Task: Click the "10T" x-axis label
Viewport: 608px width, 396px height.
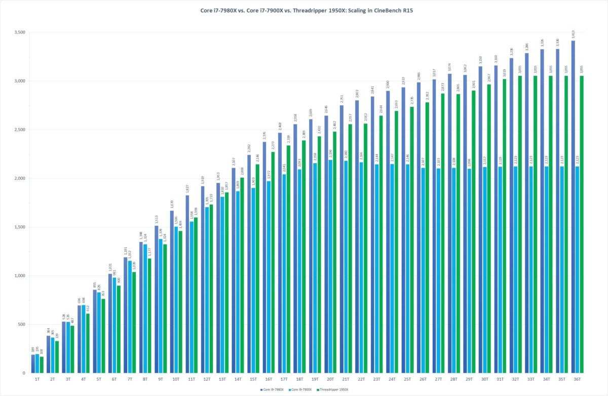Action: coord(176,378)
